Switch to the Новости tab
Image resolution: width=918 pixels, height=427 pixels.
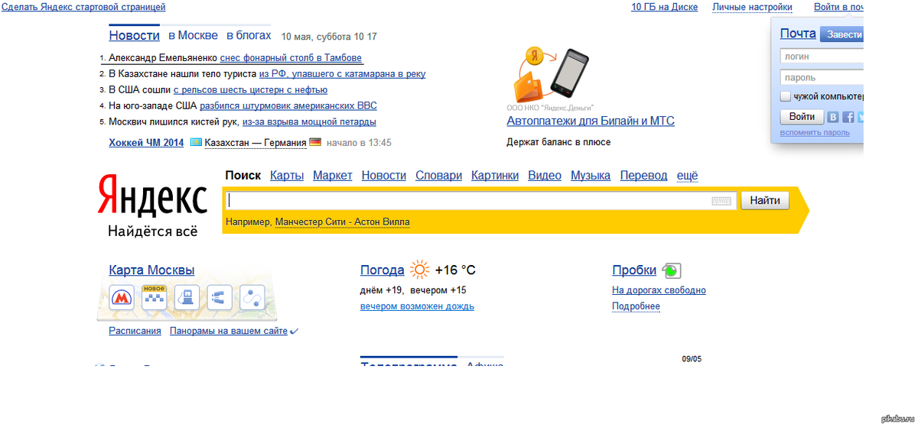(134, 35)
